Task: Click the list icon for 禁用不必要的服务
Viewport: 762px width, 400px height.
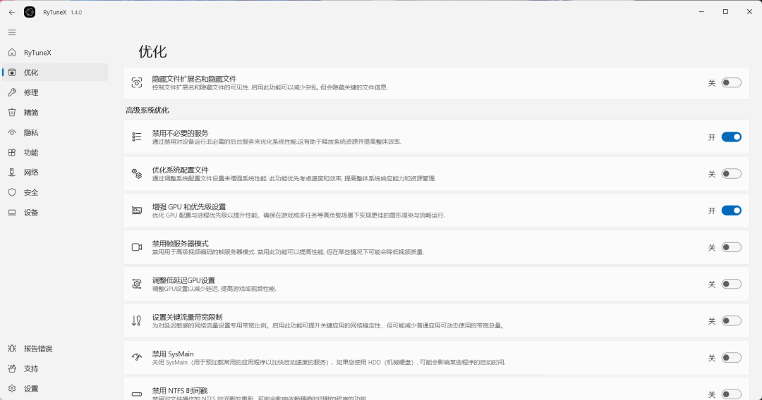Action: click(x=137, y=137)
